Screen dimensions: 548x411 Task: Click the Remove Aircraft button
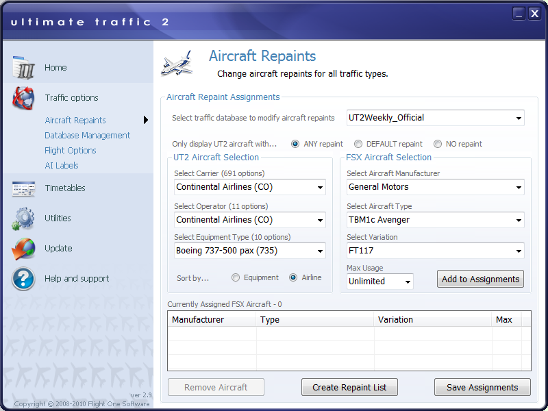point(216,387)
